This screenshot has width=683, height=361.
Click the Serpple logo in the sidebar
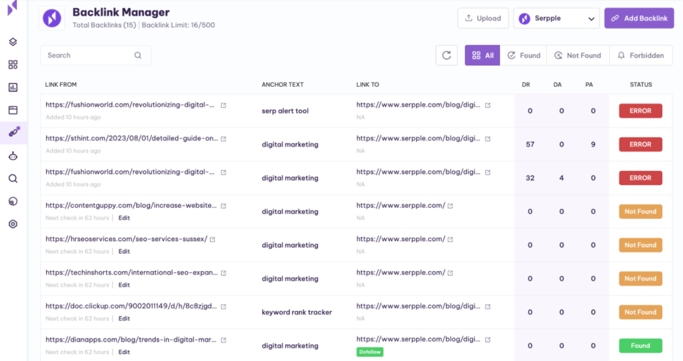tap(12, 7)
